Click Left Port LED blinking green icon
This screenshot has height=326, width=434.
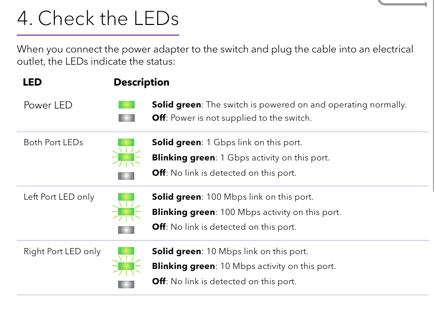point(126,211)
